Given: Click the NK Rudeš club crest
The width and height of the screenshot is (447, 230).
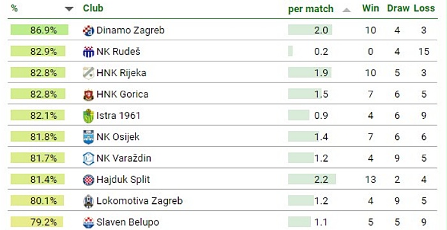Looking at the screenshot, I should point(88,52).
